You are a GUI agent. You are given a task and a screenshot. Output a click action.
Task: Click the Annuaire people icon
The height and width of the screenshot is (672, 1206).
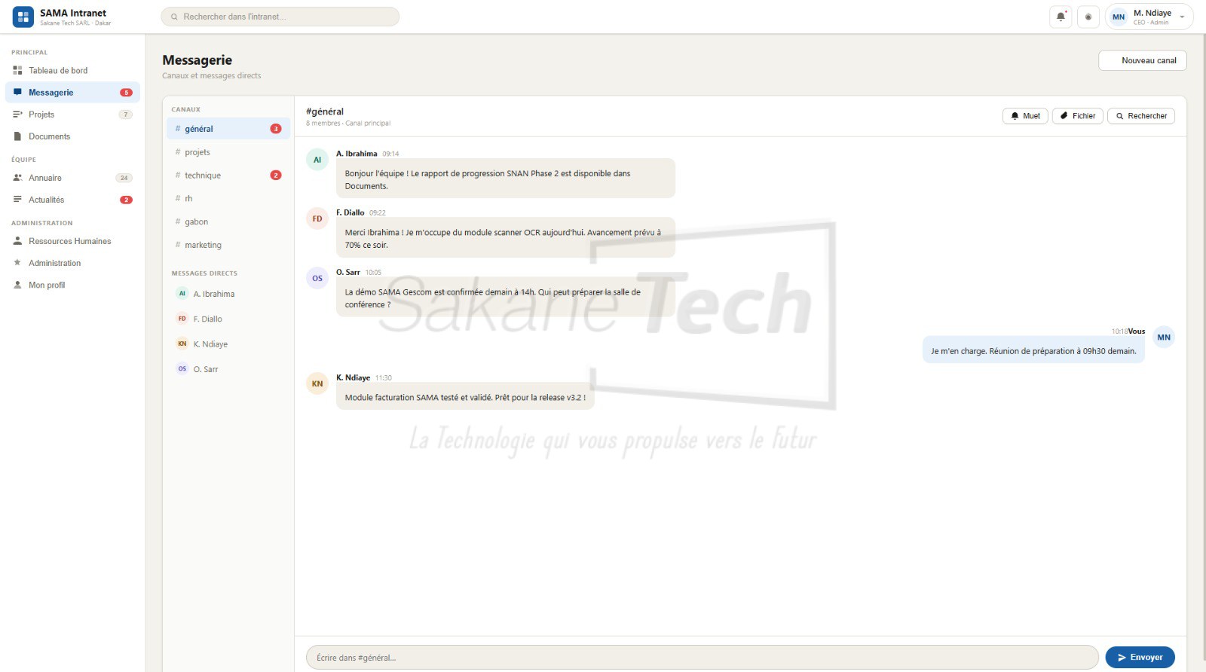17,178
